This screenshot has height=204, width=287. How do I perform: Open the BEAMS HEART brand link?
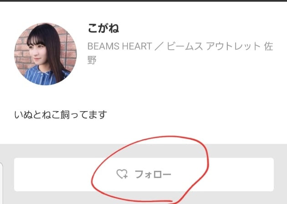(x=120, y=46)
